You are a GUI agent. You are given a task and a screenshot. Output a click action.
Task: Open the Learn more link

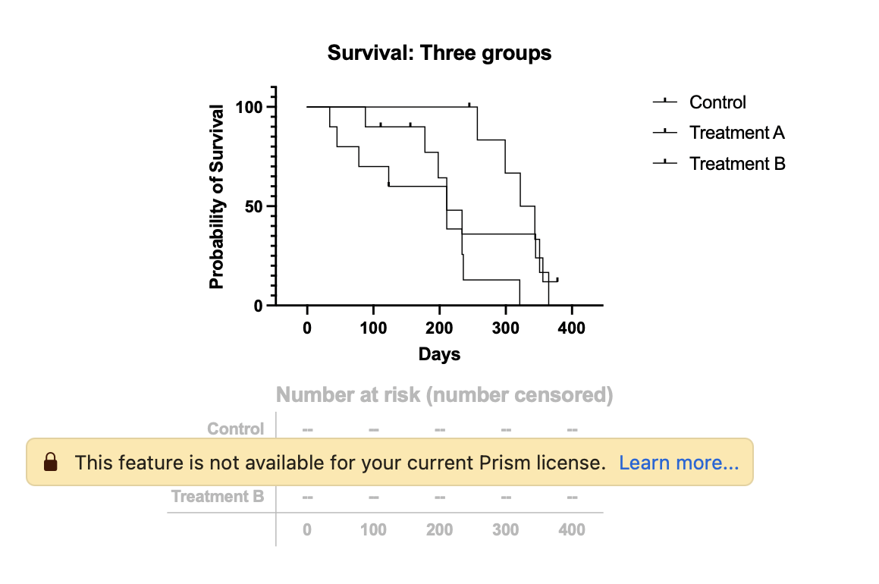coord(678,462)
